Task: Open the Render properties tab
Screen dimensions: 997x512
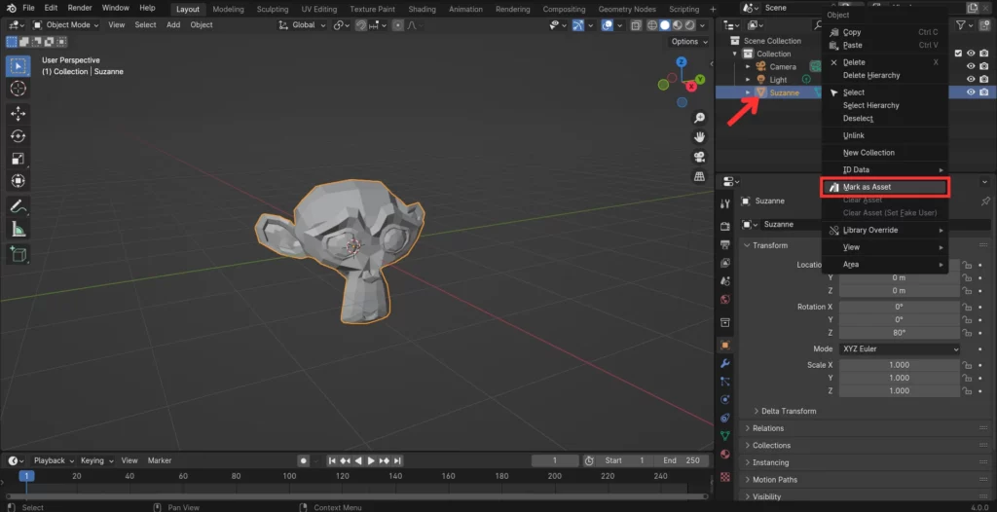Action: click(724, 227)
